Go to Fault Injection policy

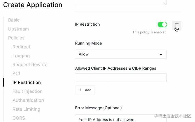tap(27, 91)
